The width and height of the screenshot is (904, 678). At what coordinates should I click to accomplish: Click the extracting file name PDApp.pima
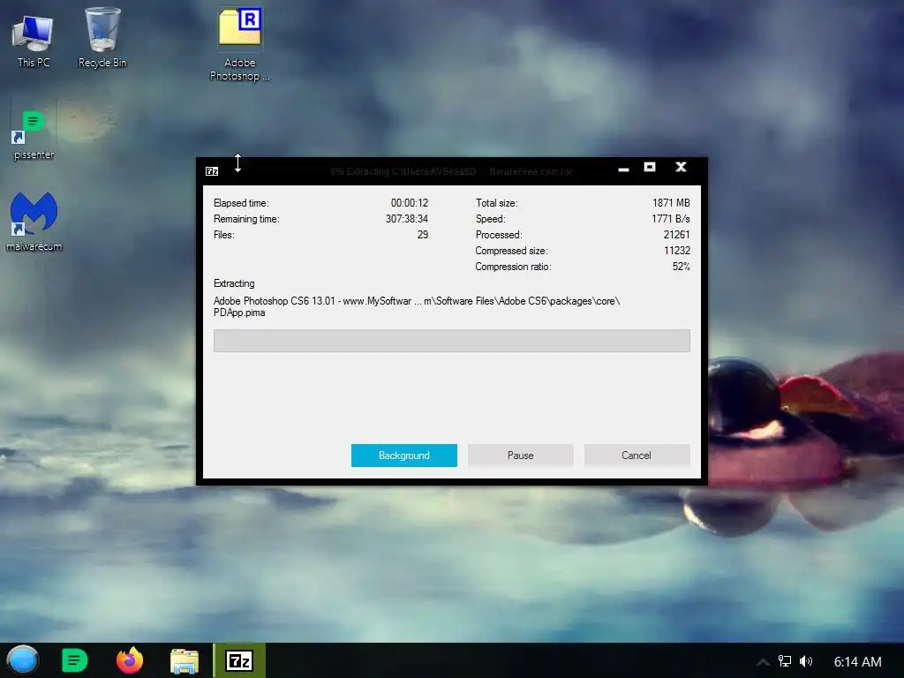click(x=239, y=313)
